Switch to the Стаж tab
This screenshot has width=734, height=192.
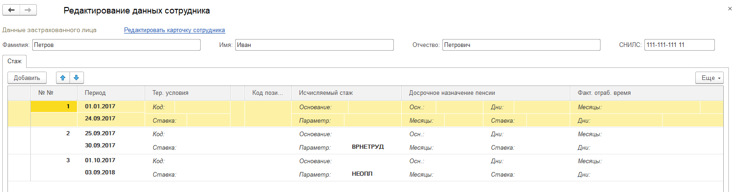click(14, 61)
